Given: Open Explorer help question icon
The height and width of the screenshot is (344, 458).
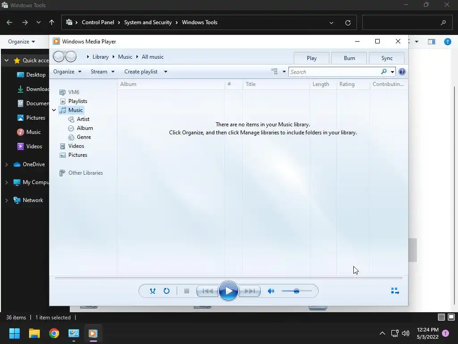Looking at the screenshot, I should click(447, 42).
